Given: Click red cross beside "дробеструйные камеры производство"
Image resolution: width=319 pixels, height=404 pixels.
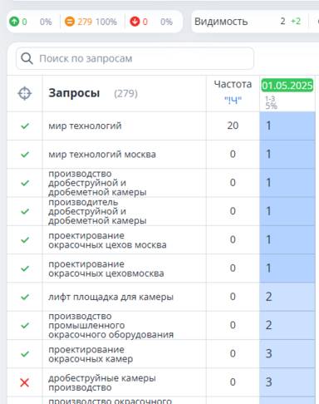Looking at the screenshot, I should [x=25, y=382].
